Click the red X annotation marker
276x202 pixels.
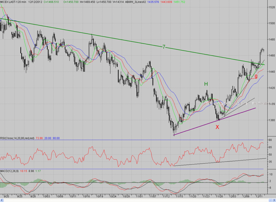click(x=218, y=127)
